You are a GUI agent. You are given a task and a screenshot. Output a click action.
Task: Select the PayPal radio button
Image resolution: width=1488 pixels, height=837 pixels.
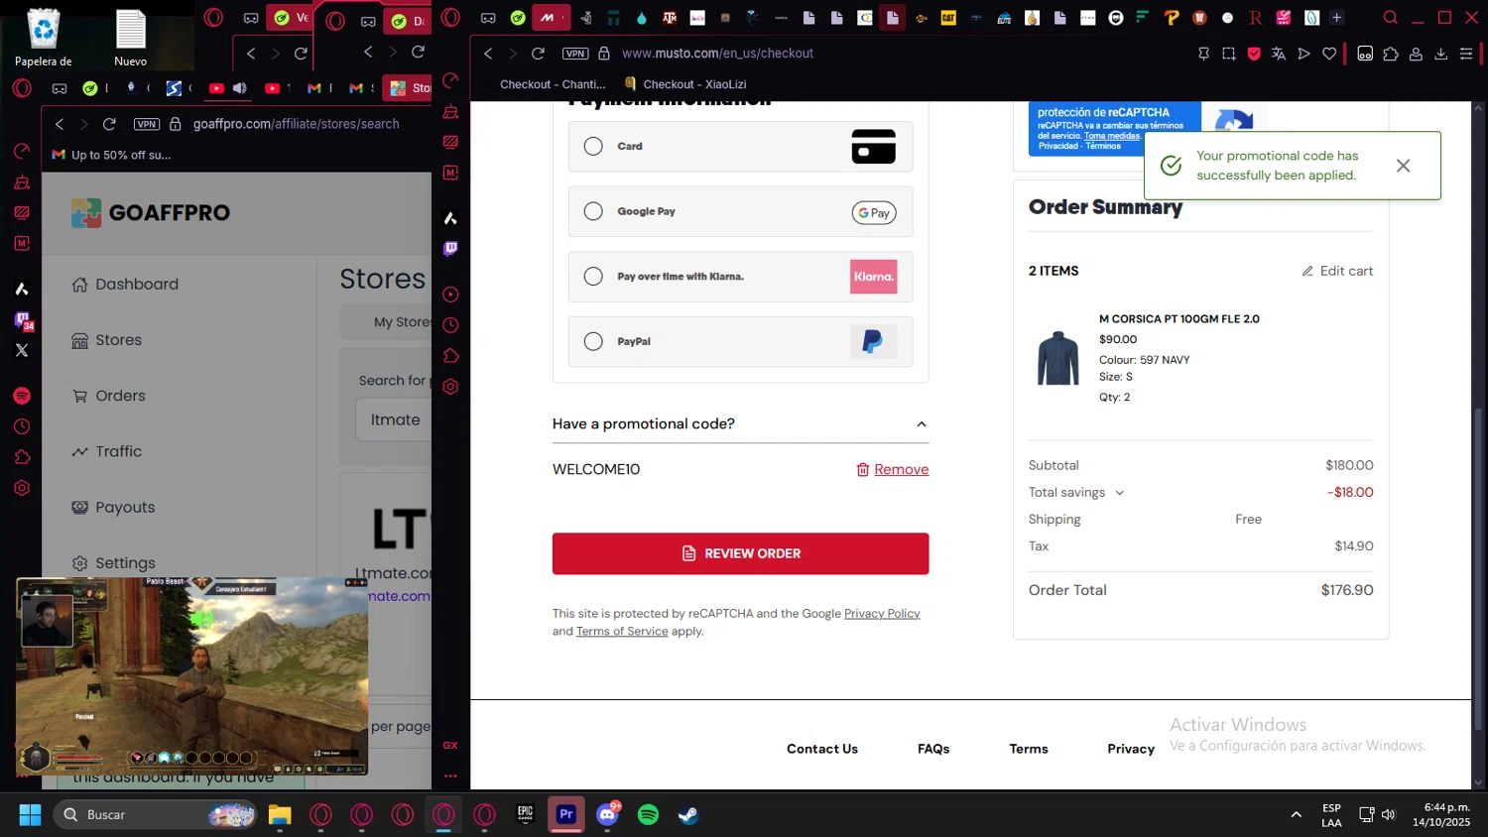593,341
